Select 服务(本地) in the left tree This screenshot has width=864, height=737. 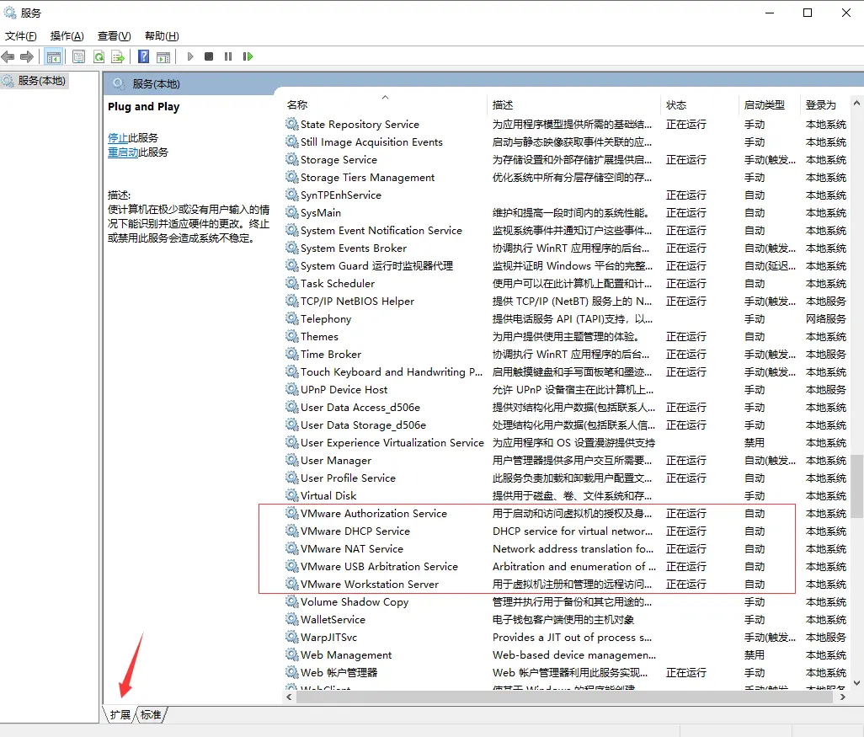click(35, 81)
